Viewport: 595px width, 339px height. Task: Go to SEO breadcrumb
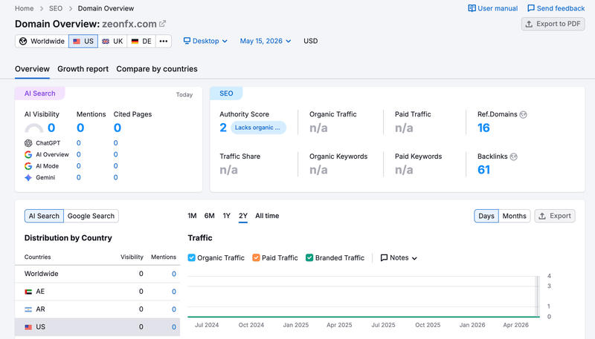(x=56, y=8)
